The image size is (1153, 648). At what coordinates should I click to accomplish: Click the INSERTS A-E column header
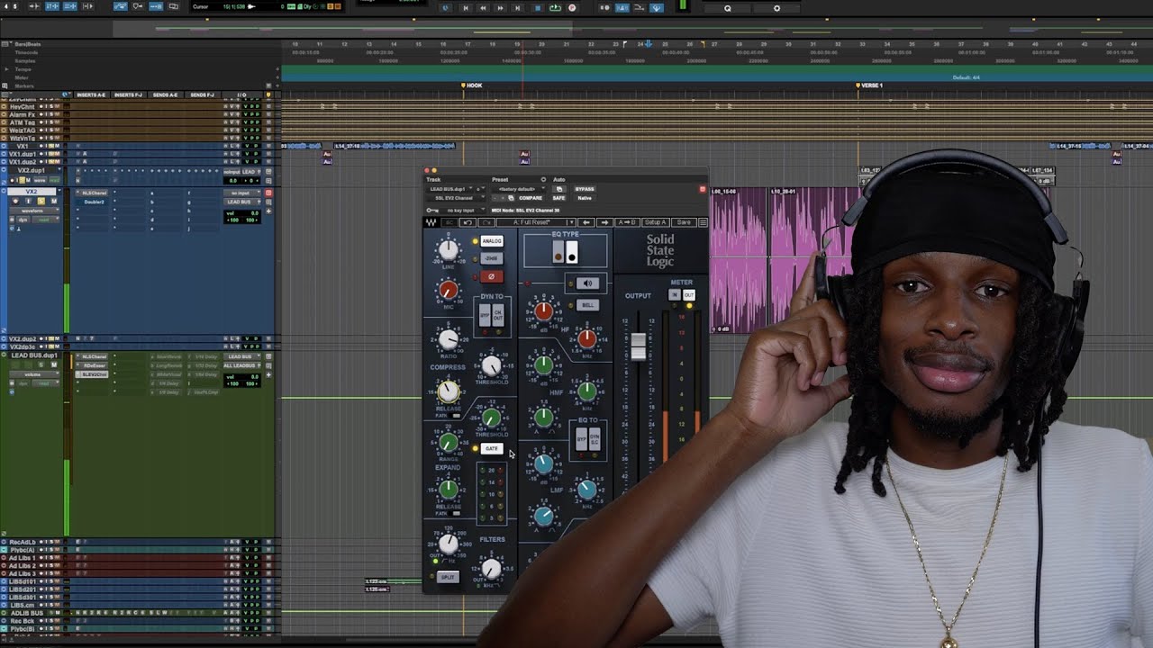(91, 94)
